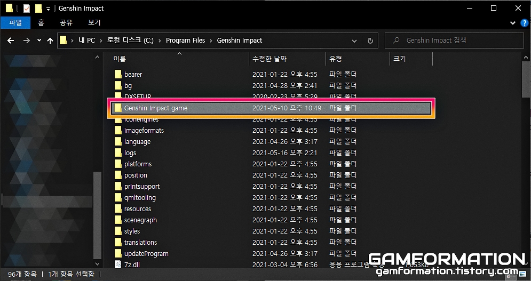Viewport: 531px width, 281px height.
Task: Click navigation pane scroll down arrow
Action: pos(98,263)
